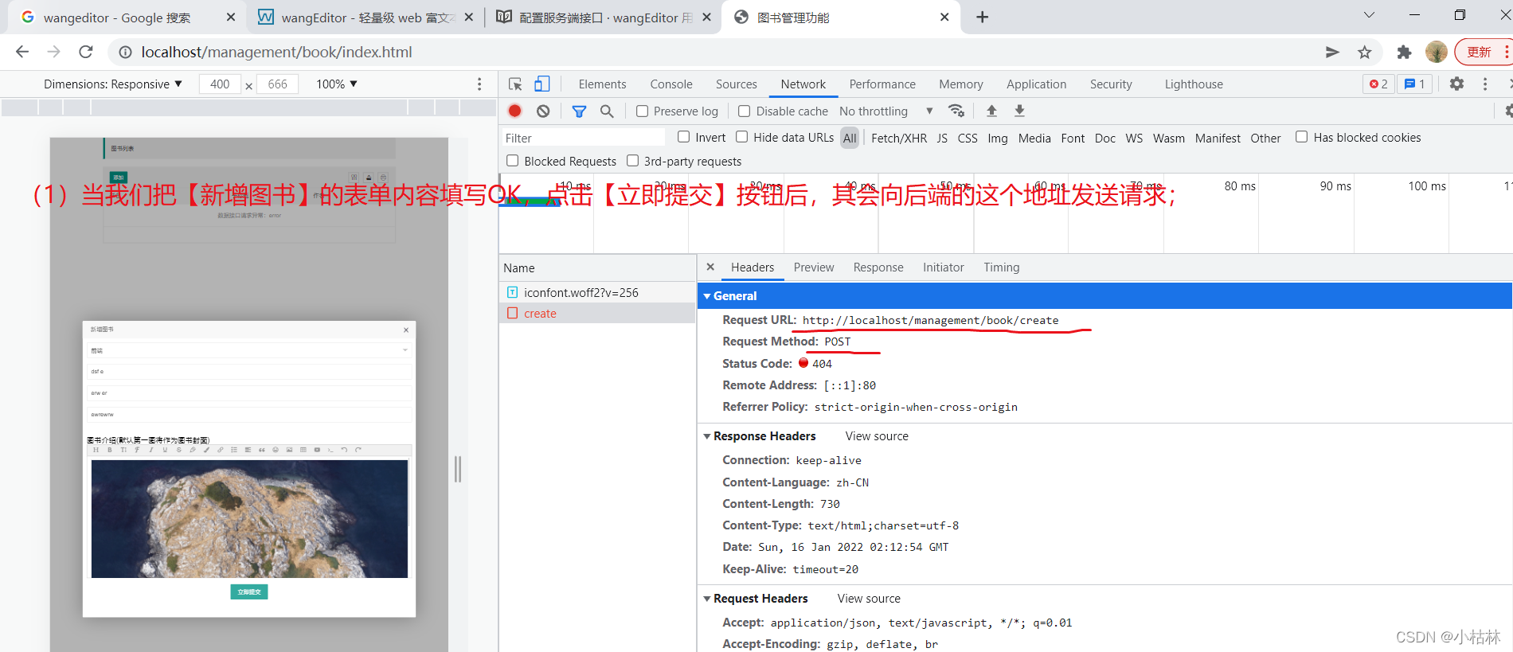This screenshot has height=652, width=1513.
Task: Select the create request row
Action: pos(597,314)
